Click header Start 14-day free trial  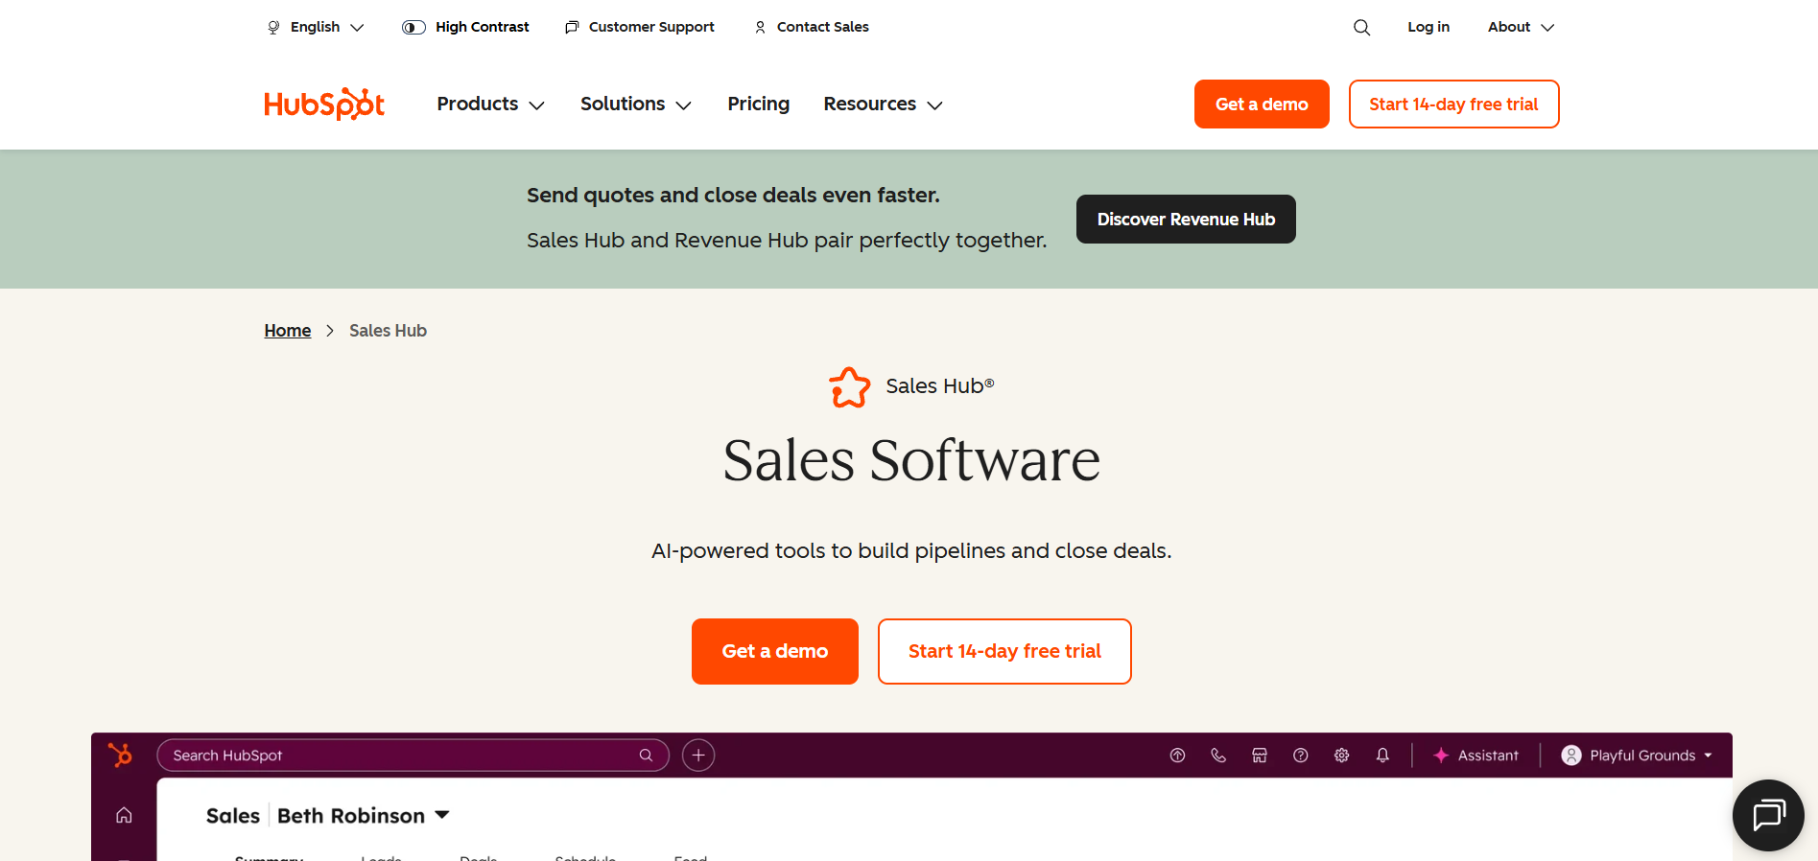[1453, 104]
